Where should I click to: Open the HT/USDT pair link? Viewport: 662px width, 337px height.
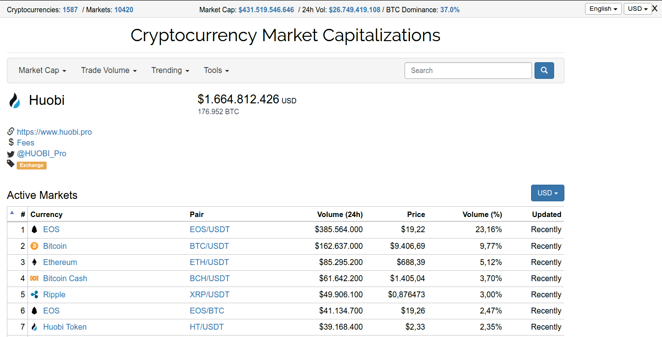(206, 327)
